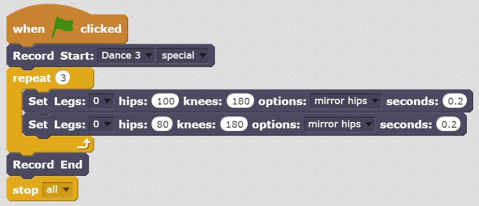Click knees value 180 in second Set Legs block
Viewport: 479px width, 206px height.
(x=234, y=124)
